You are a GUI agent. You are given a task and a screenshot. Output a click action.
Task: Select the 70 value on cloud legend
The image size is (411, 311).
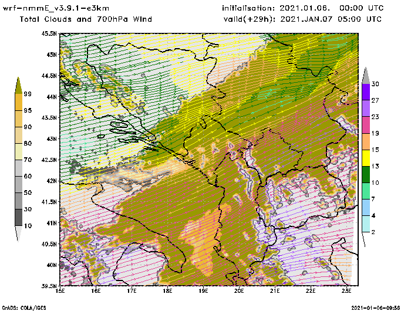28,160
